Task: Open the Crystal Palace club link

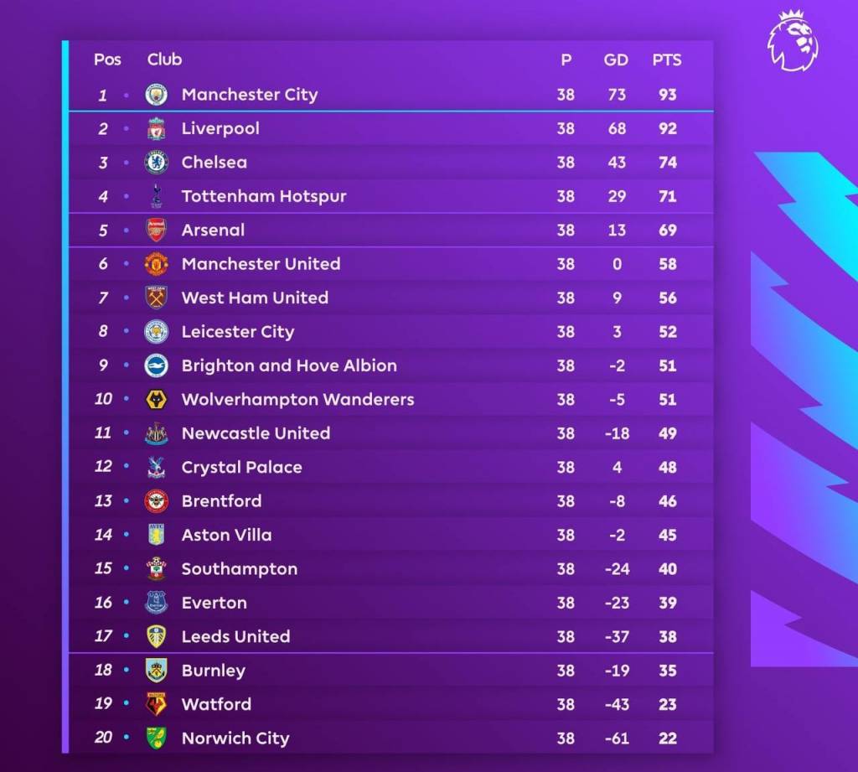Action: click(241, 467)
